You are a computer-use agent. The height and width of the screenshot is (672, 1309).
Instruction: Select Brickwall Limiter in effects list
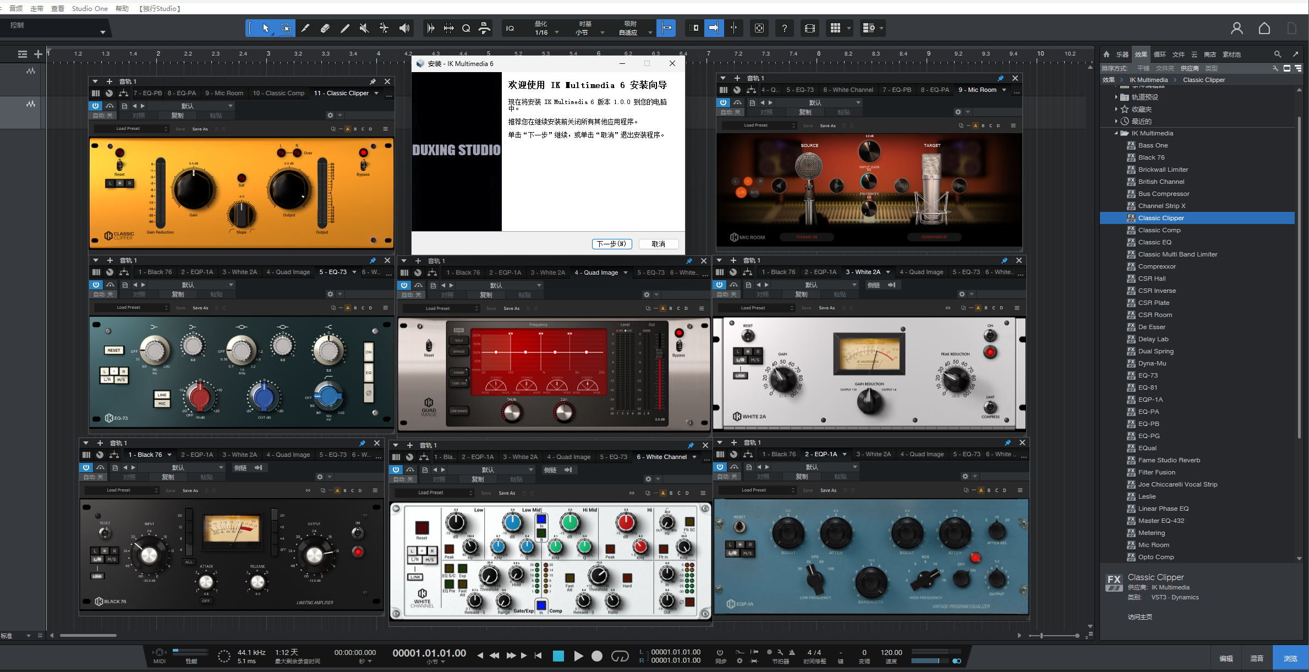click(x=1163, y=170)
